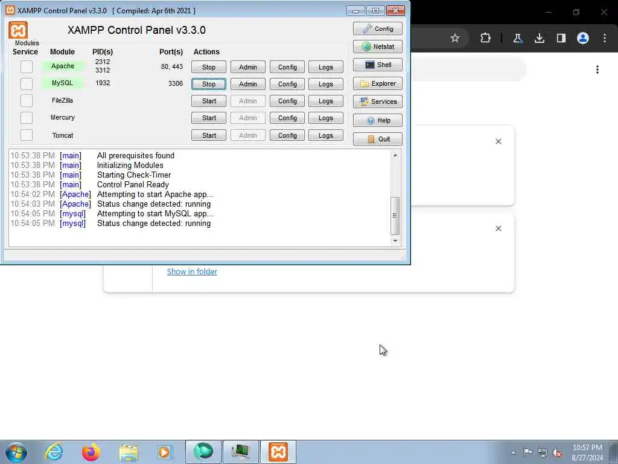Click the XAMPP logo in the control panel
Image resolution: width=618 pixels, height=464 pixels.
18,30
